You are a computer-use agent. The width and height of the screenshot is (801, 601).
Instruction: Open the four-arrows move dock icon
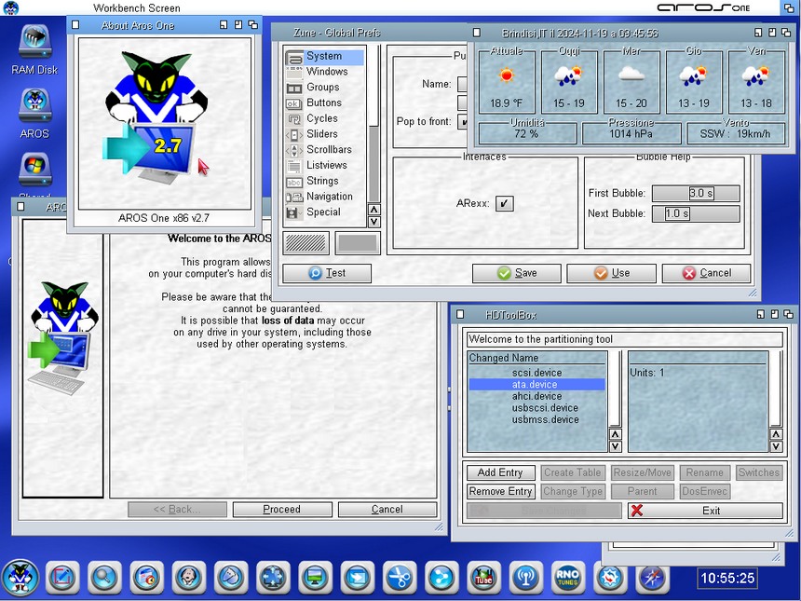pyautogui.click(x=273, y=578)
